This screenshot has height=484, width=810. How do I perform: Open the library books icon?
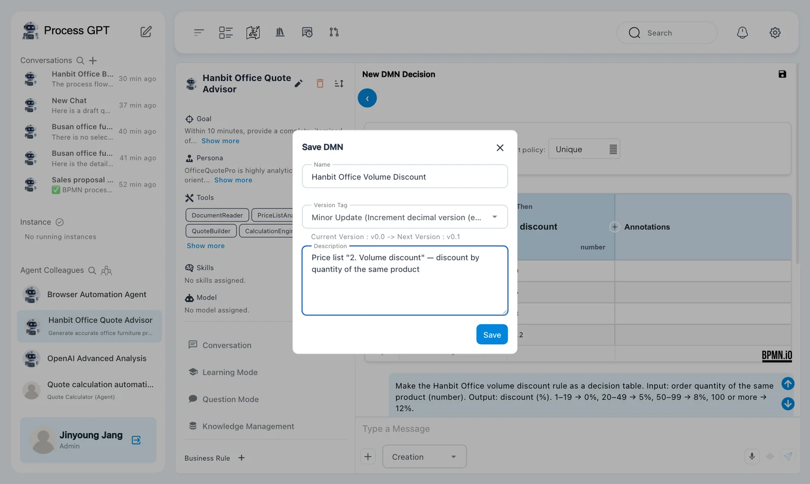point(280,32)
